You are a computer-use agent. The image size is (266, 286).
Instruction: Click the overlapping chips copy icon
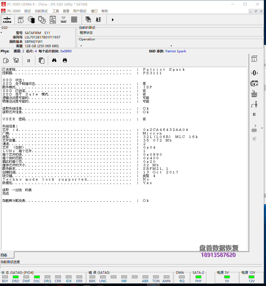[42, 20]
